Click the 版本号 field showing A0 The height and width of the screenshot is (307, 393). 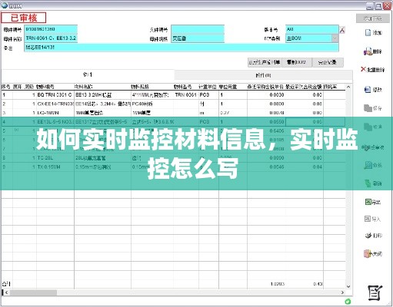pyautogui.click(x=312, y=29)
